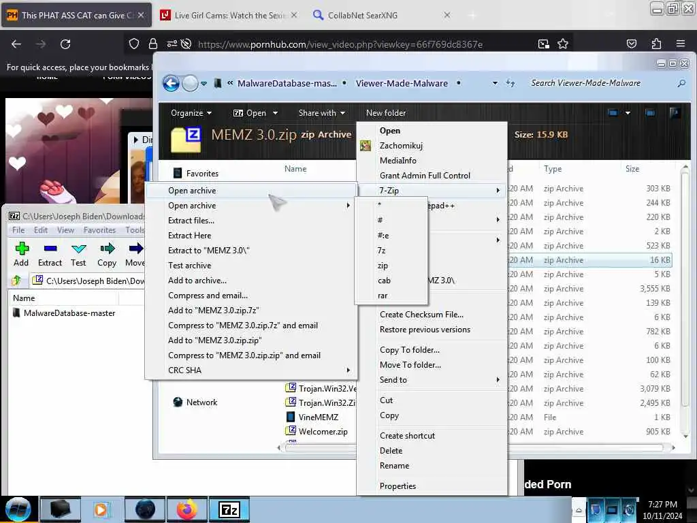Bookmark the page with the star icon
Screen dimensions: 697x523
[x=563, y=44]
